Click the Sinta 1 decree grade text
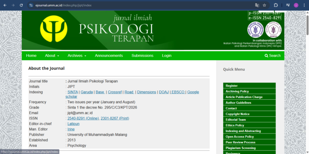The height and width of the screenshot is (154, 309). (x=102, y=107)
